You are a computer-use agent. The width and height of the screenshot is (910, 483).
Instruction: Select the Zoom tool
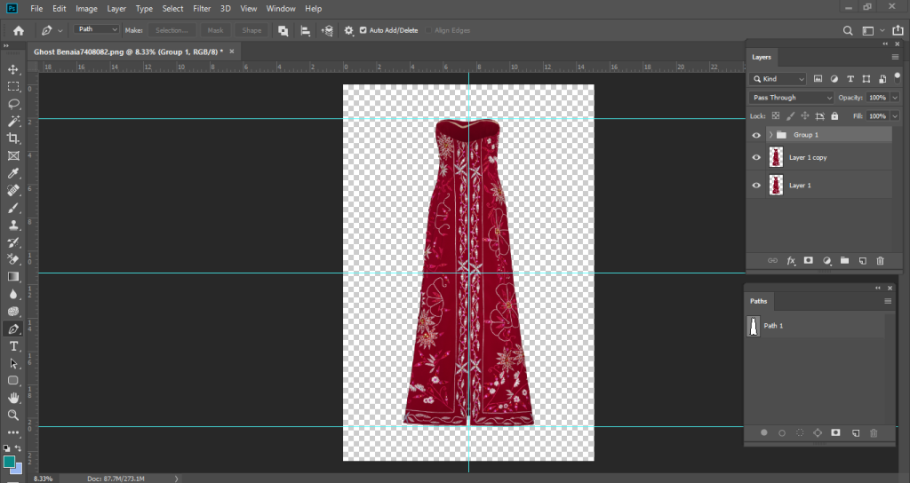click(12, 416)
